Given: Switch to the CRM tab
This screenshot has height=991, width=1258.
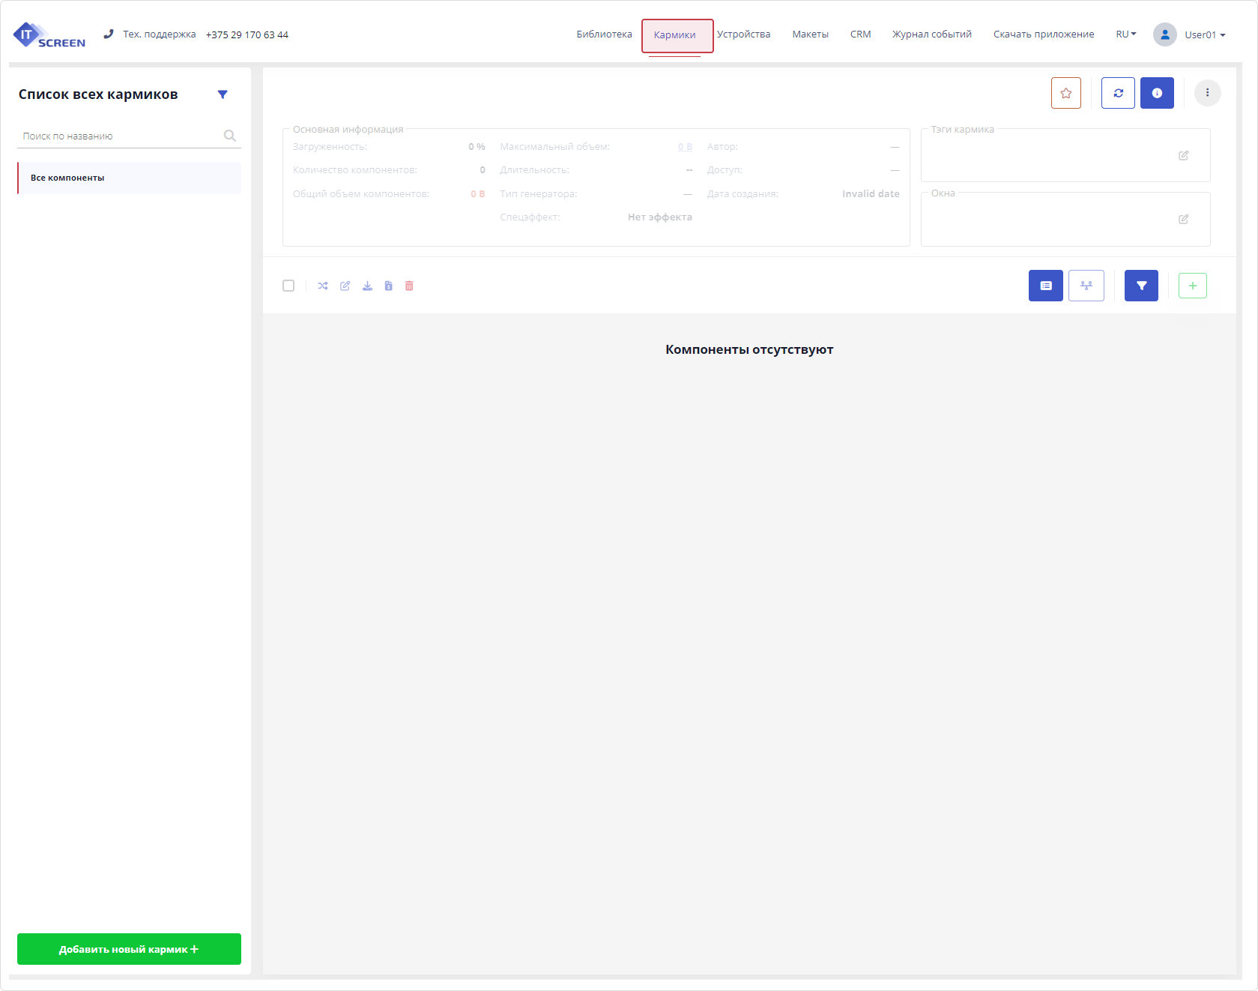Looking at the screenshot, I should (x=860, y=34).
